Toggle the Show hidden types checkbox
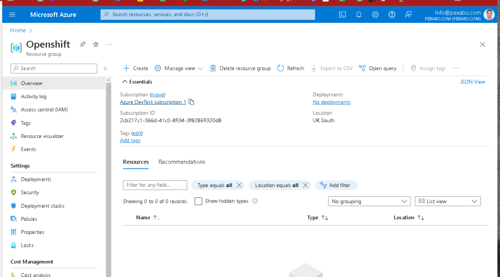The image size is (500, 277). (198, 201)
